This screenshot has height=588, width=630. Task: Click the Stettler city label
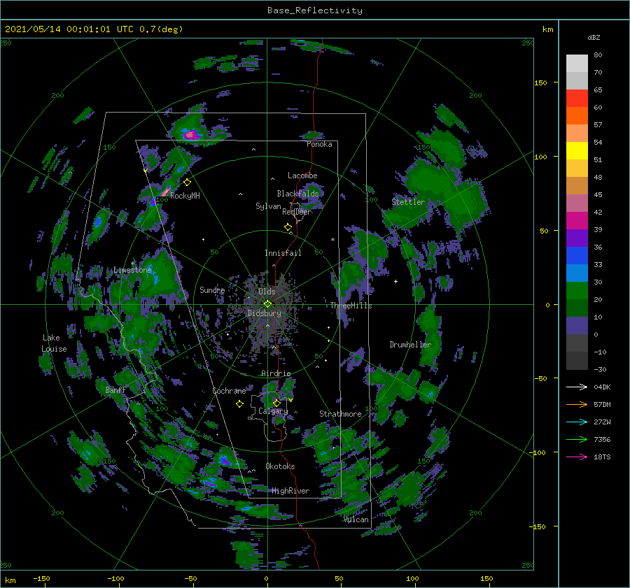tap(408, 202)
